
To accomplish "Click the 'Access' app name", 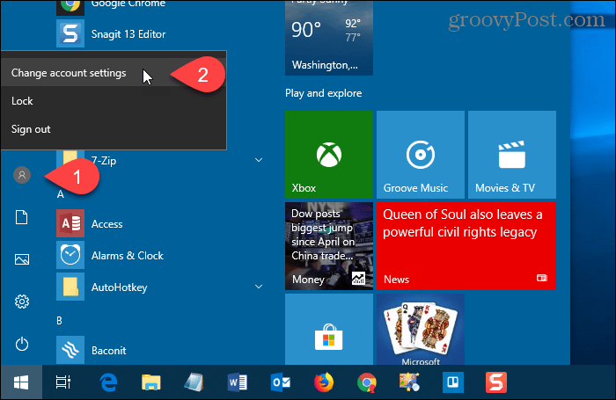I will point(106,224).
